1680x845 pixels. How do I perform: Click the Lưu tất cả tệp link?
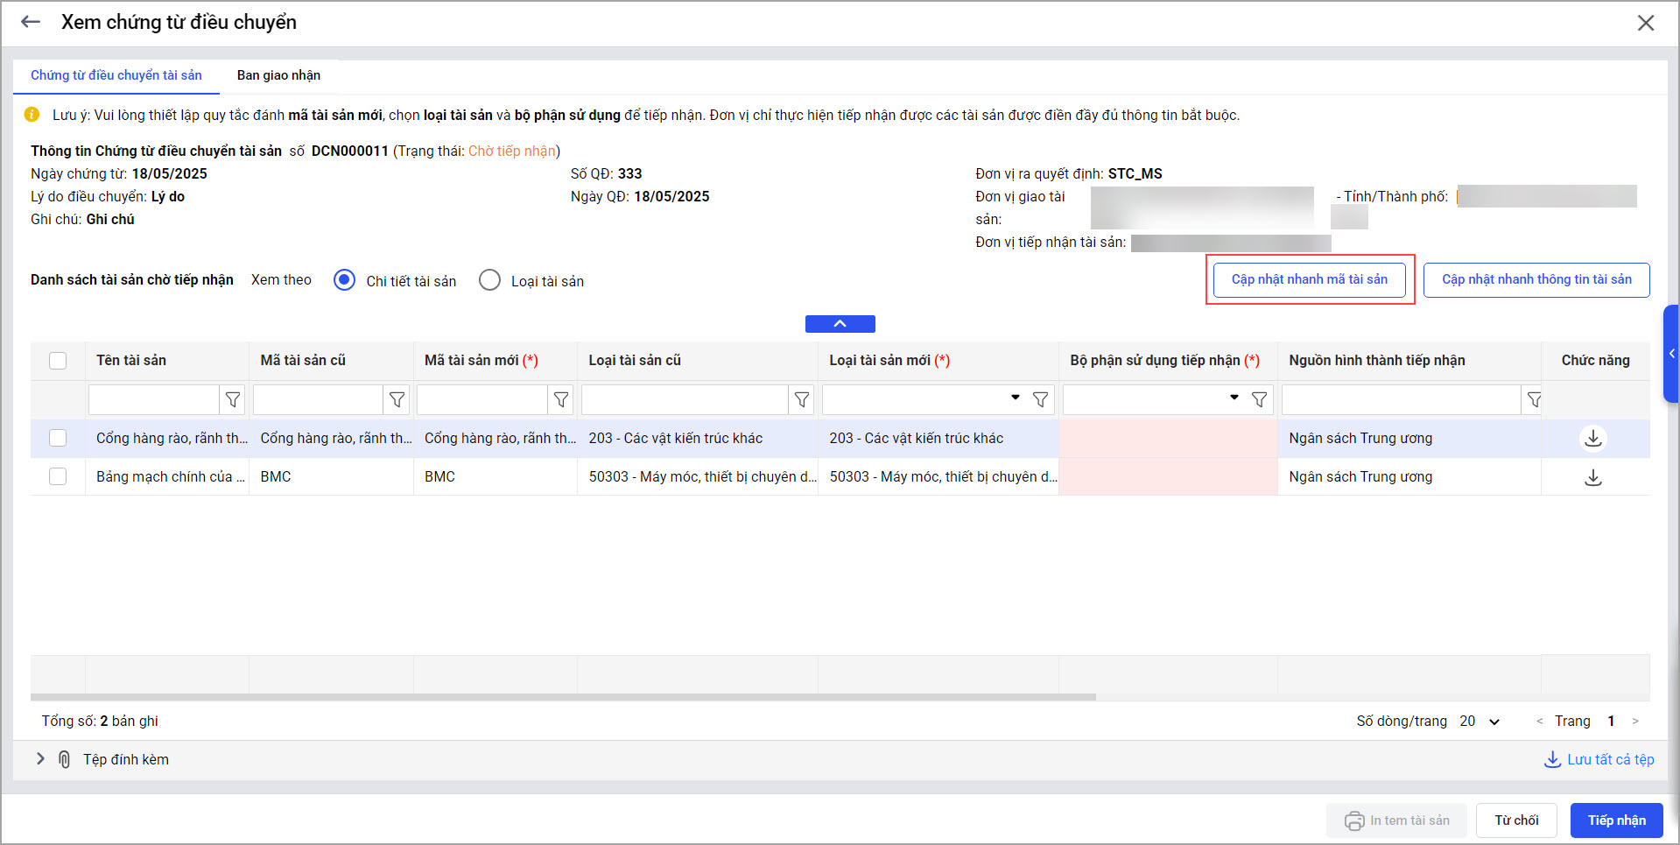tap(1599, 759)
